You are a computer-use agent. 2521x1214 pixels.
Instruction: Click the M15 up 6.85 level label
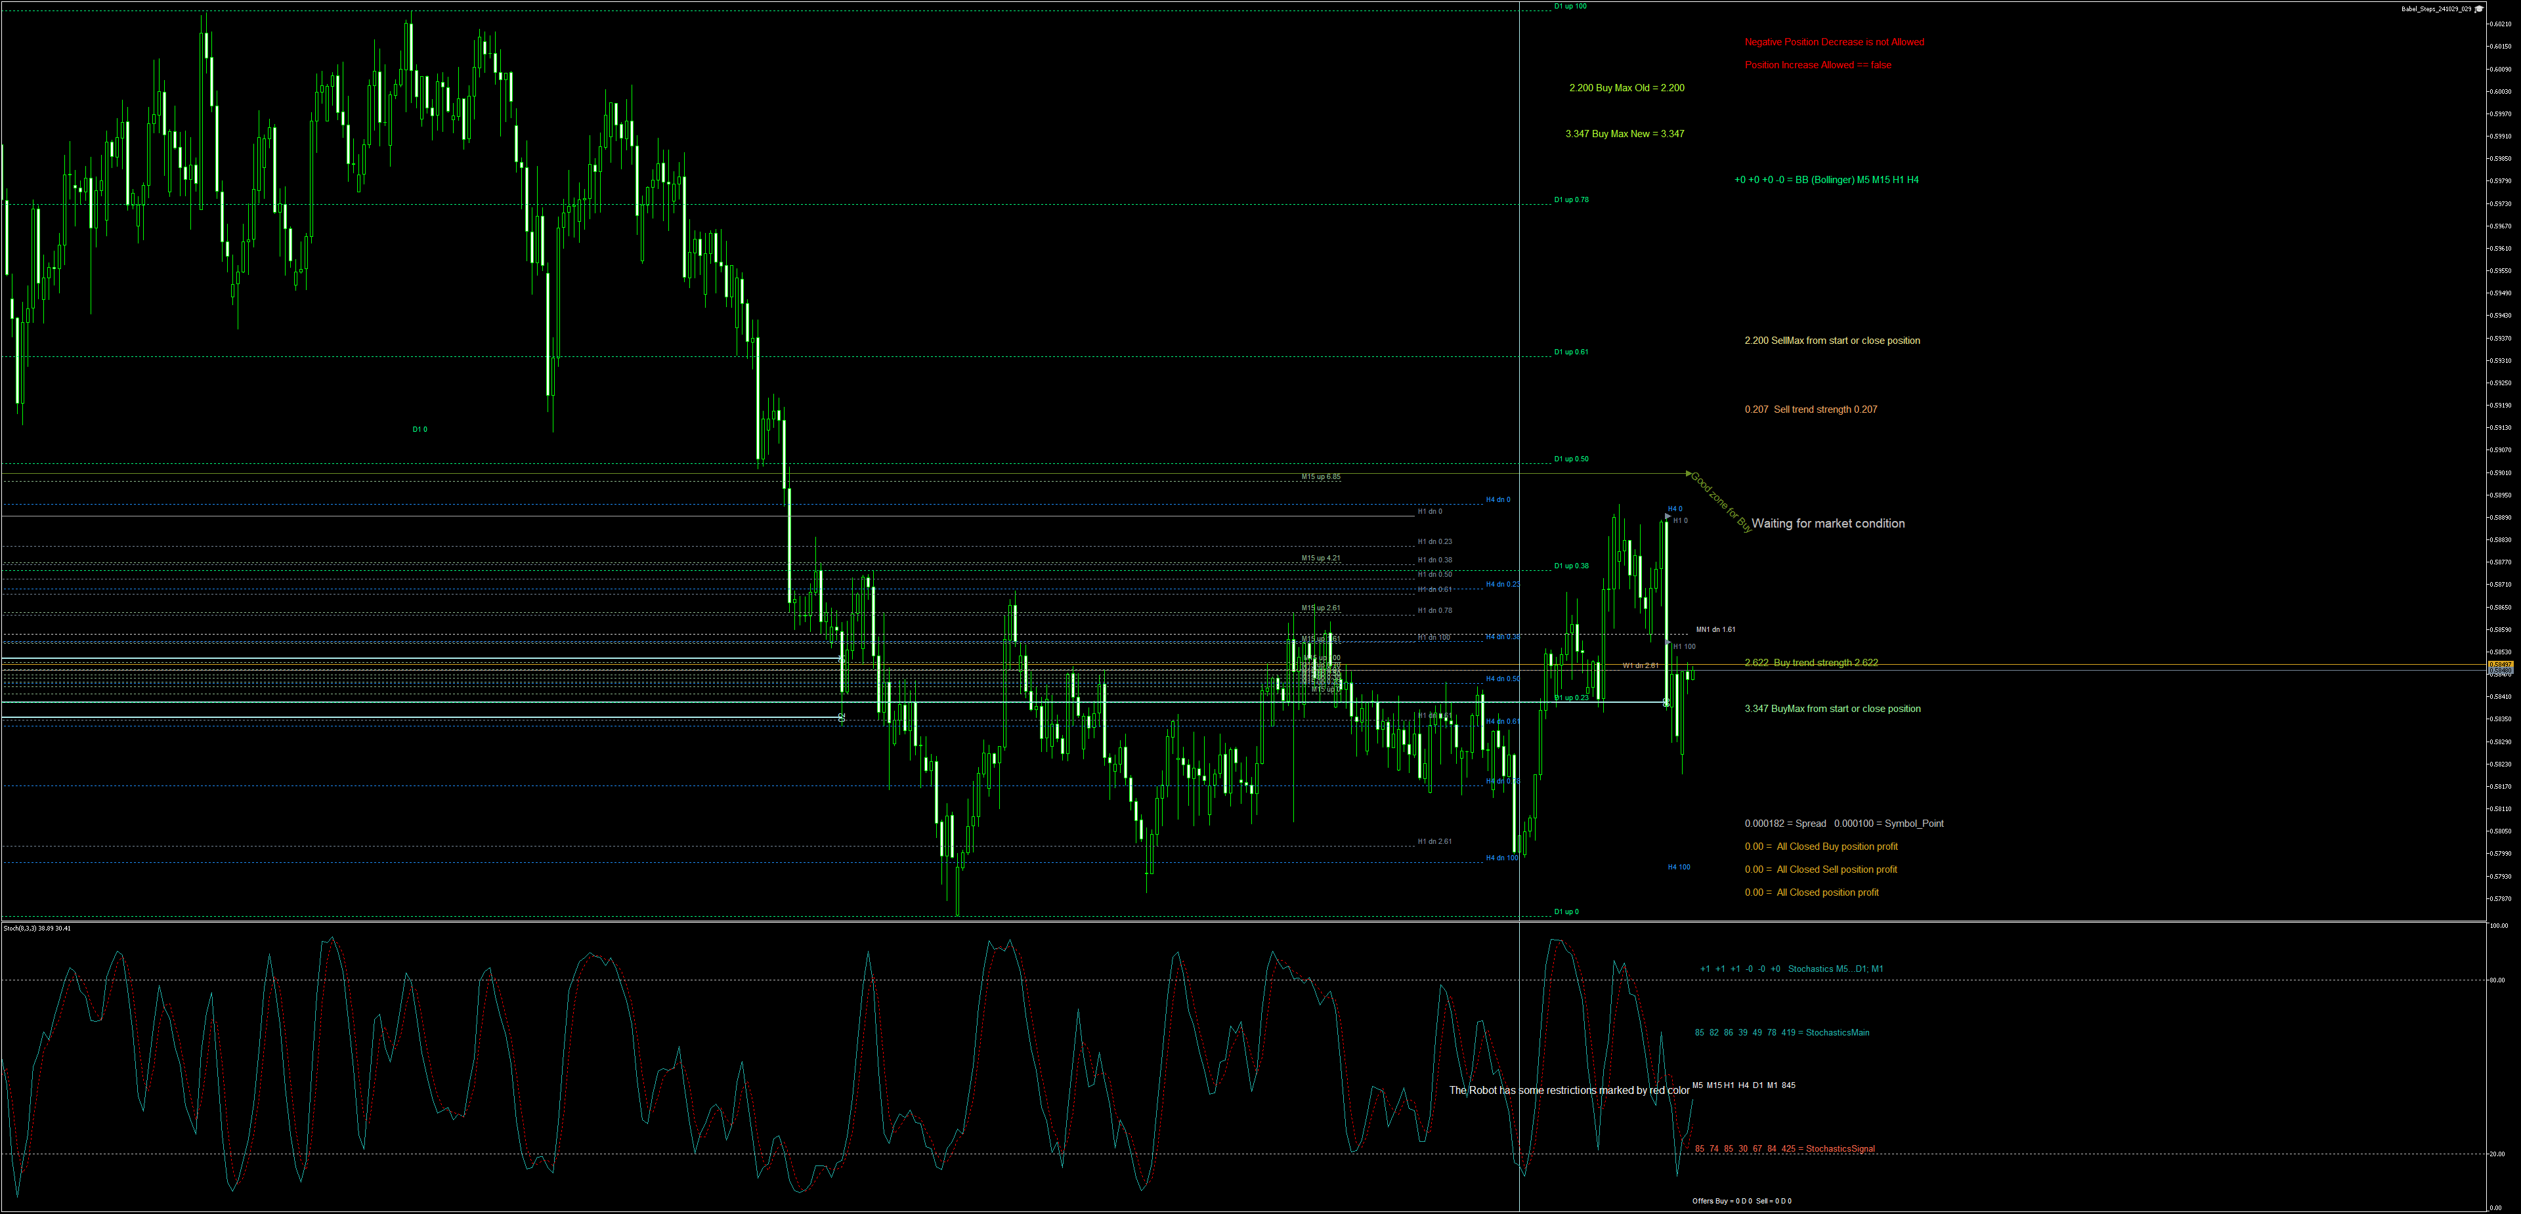tap(1320, 477)
